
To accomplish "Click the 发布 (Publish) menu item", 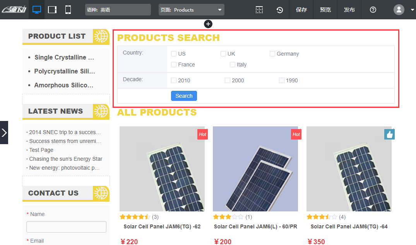I will point(349,10).
